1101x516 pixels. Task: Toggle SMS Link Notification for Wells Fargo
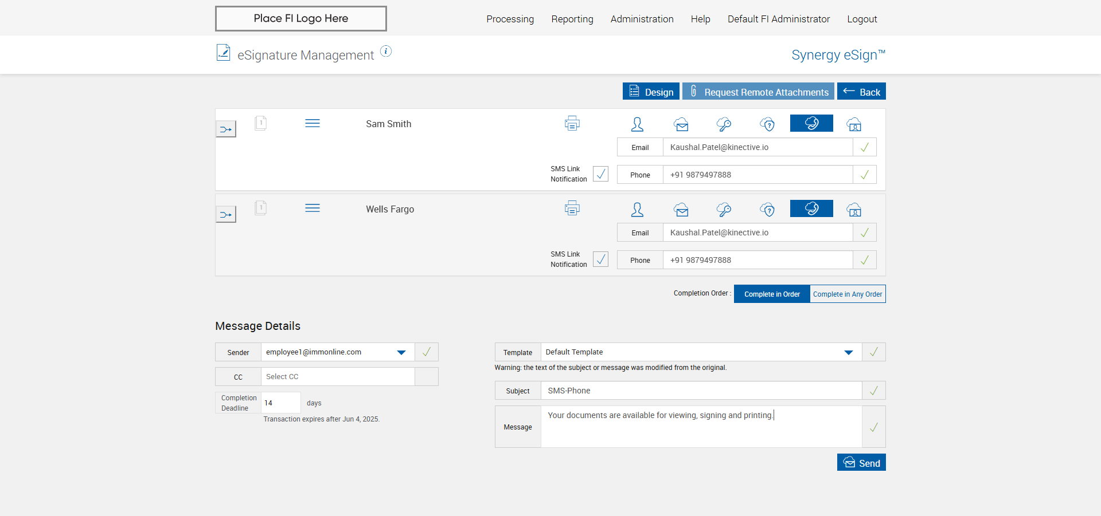coord(600,259)
